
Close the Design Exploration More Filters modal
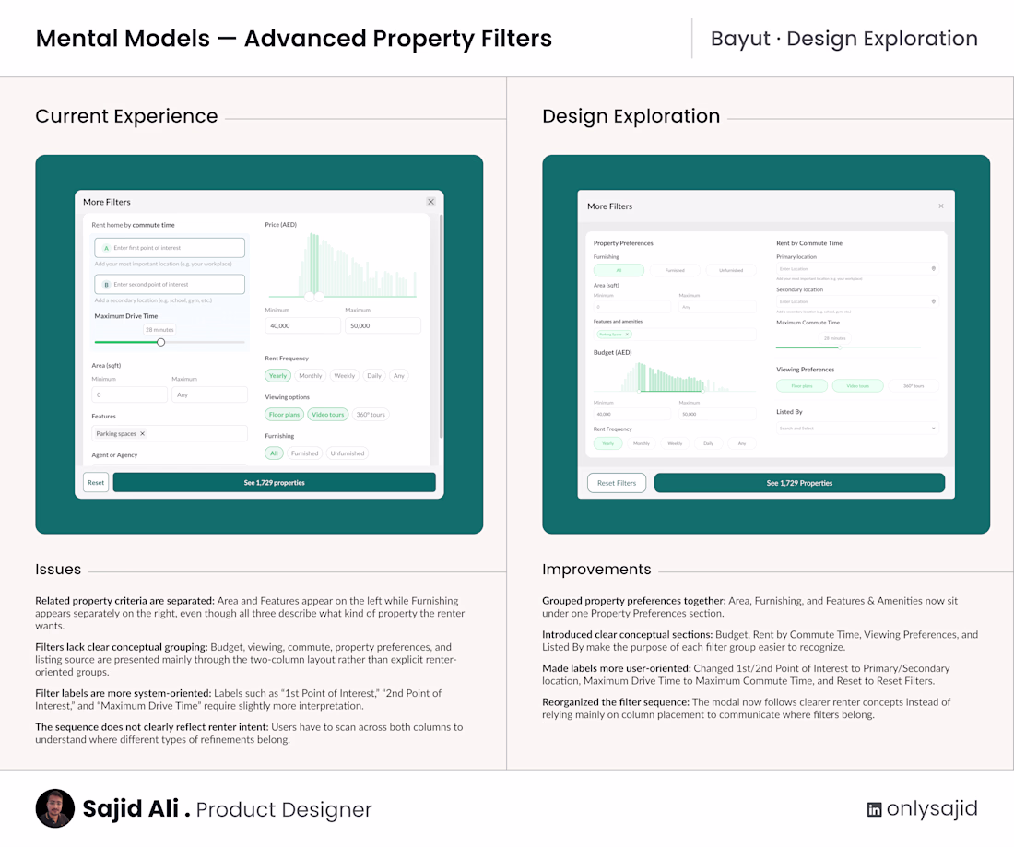coord(941,206)
